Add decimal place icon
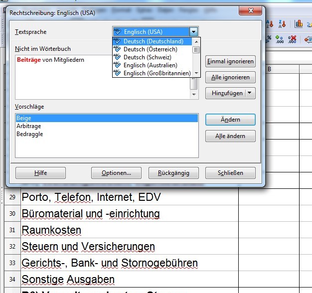 [x=280, y=39]
